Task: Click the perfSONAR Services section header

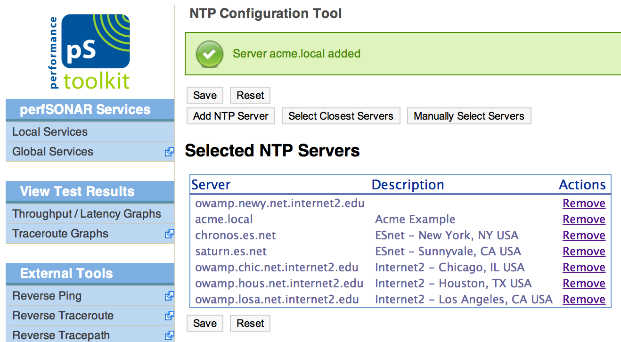Action: coord(90,109)
